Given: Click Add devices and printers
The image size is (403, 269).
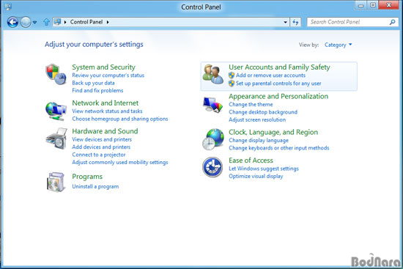Looking at the screenshot, I should click(101, 147).
